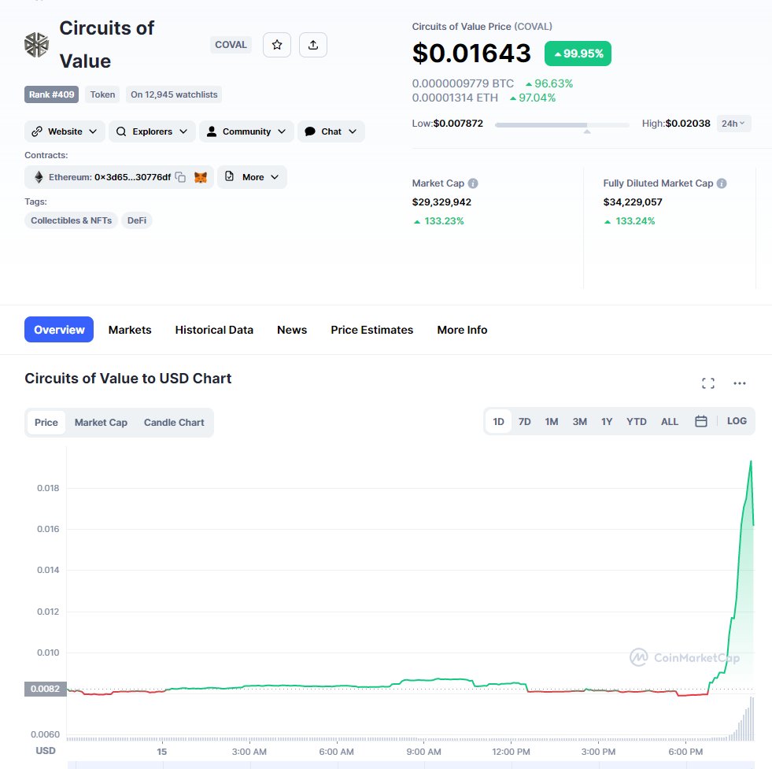This screenshot has height=769, width=772.
Task: Select the YTD time range
Action: point(636,421)
